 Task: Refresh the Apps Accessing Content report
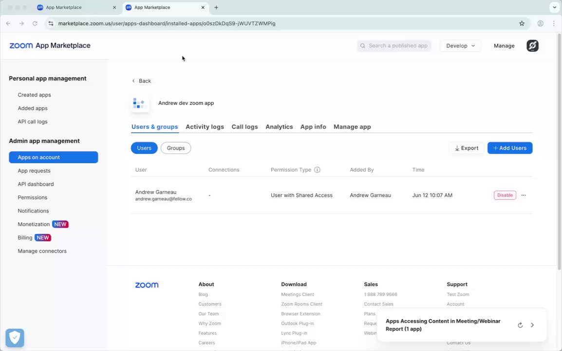click(520, 325)
